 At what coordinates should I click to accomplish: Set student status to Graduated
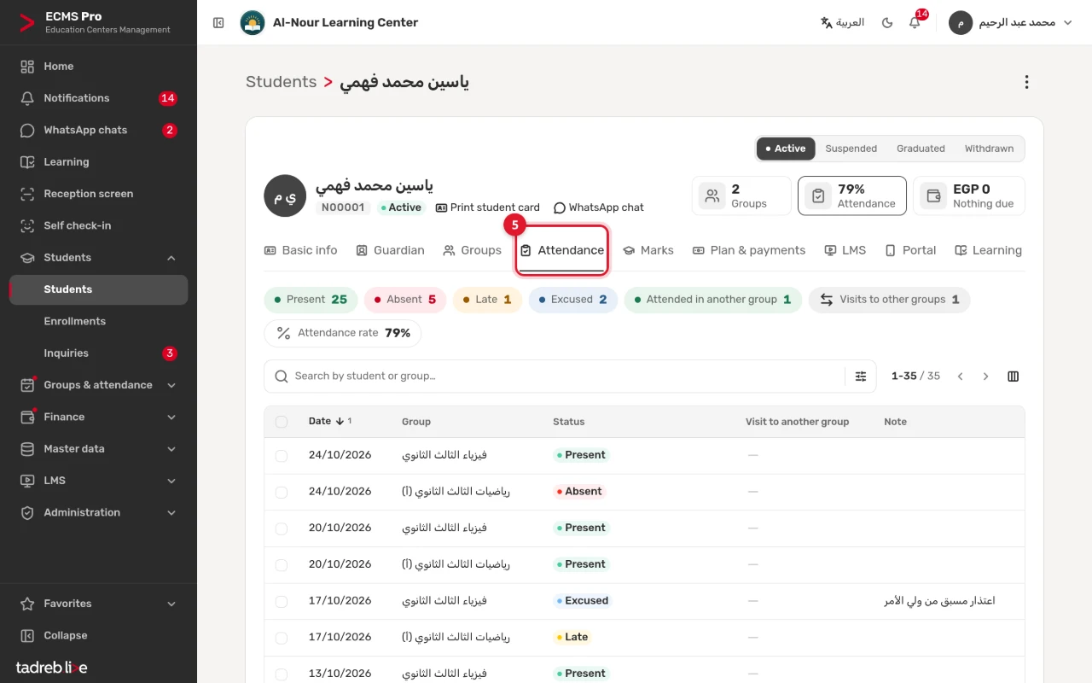point(921,149)
